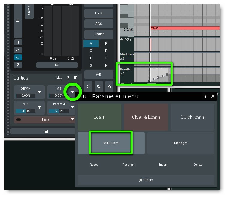Click the Clear & Learn button
228x198 pixels.
pyautogui.click(x=146, y=117)
